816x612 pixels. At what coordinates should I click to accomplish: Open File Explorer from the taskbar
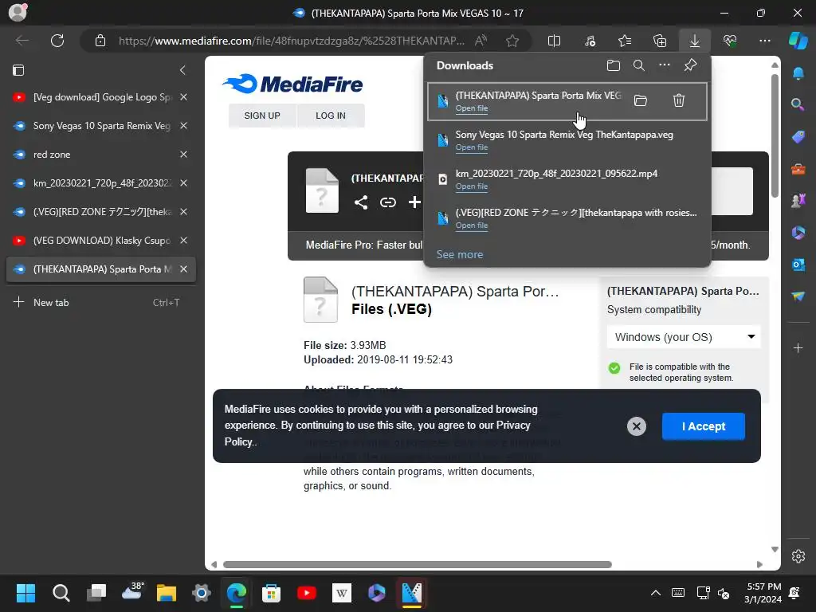click(167, 593)
